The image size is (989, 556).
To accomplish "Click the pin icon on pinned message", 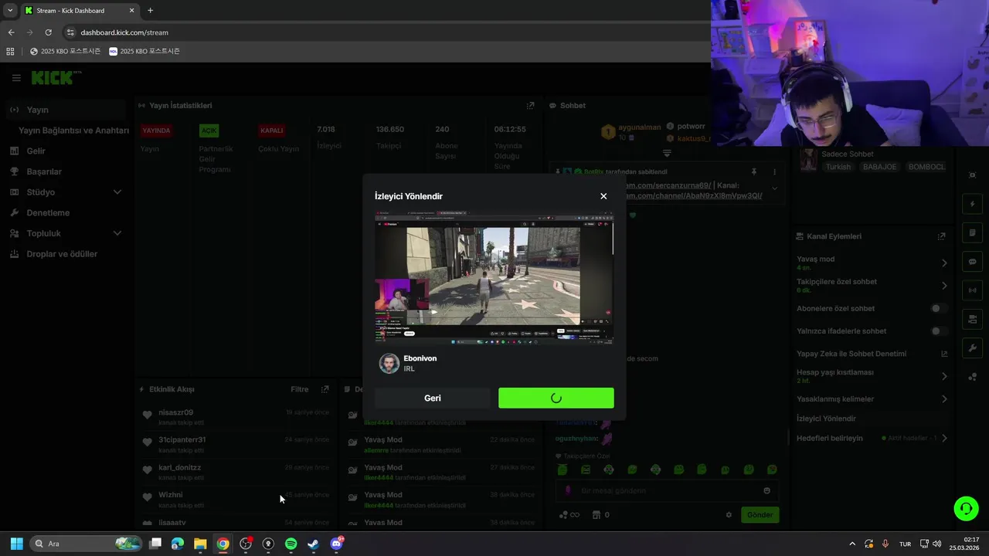I will (754, 171).
